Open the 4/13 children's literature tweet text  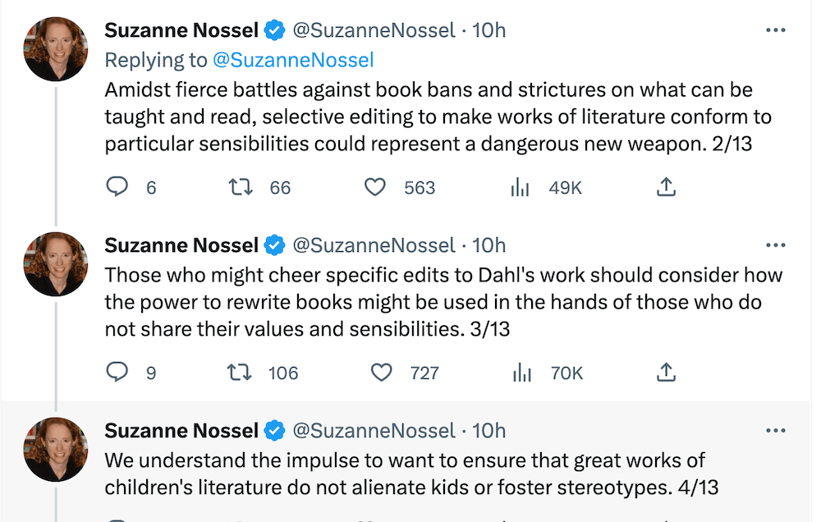pyautogui.click(x=410, y=474)
